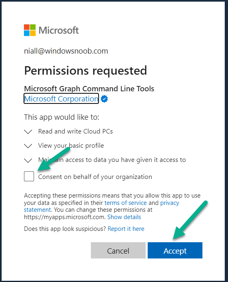
Task: Click the Permissions requested heading
Action: pos(86,71)
